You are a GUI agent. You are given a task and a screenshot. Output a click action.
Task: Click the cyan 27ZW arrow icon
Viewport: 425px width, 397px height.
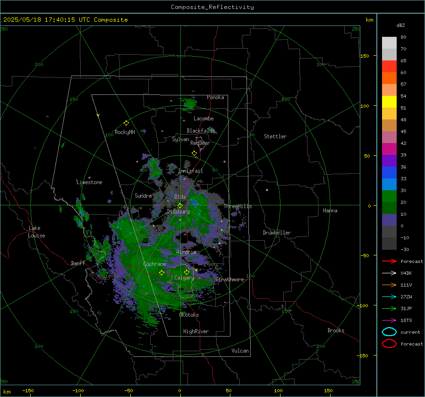pos(389,297)
